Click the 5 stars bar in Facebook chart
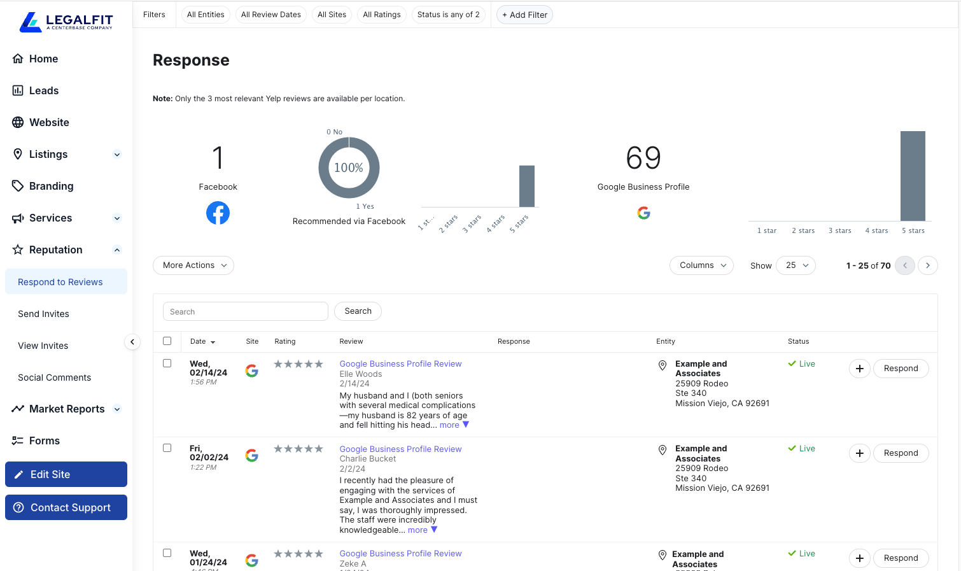This screenshot has width=961, height=571. (x=527, y=186)
